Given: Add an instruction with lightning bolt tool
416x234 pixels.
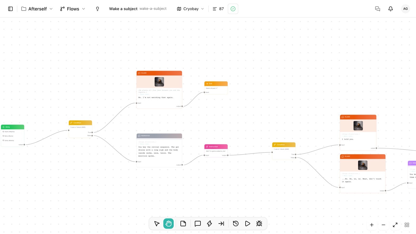Looking at the screenshot, I should pyautogui.click(x=209, y=224).
